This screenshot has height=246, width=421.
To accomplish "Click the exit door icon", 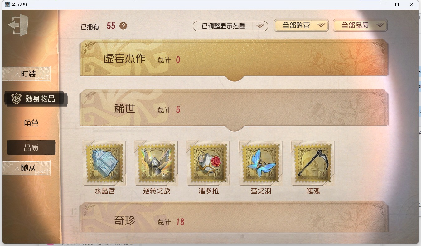I will click(x=18, y=25).
